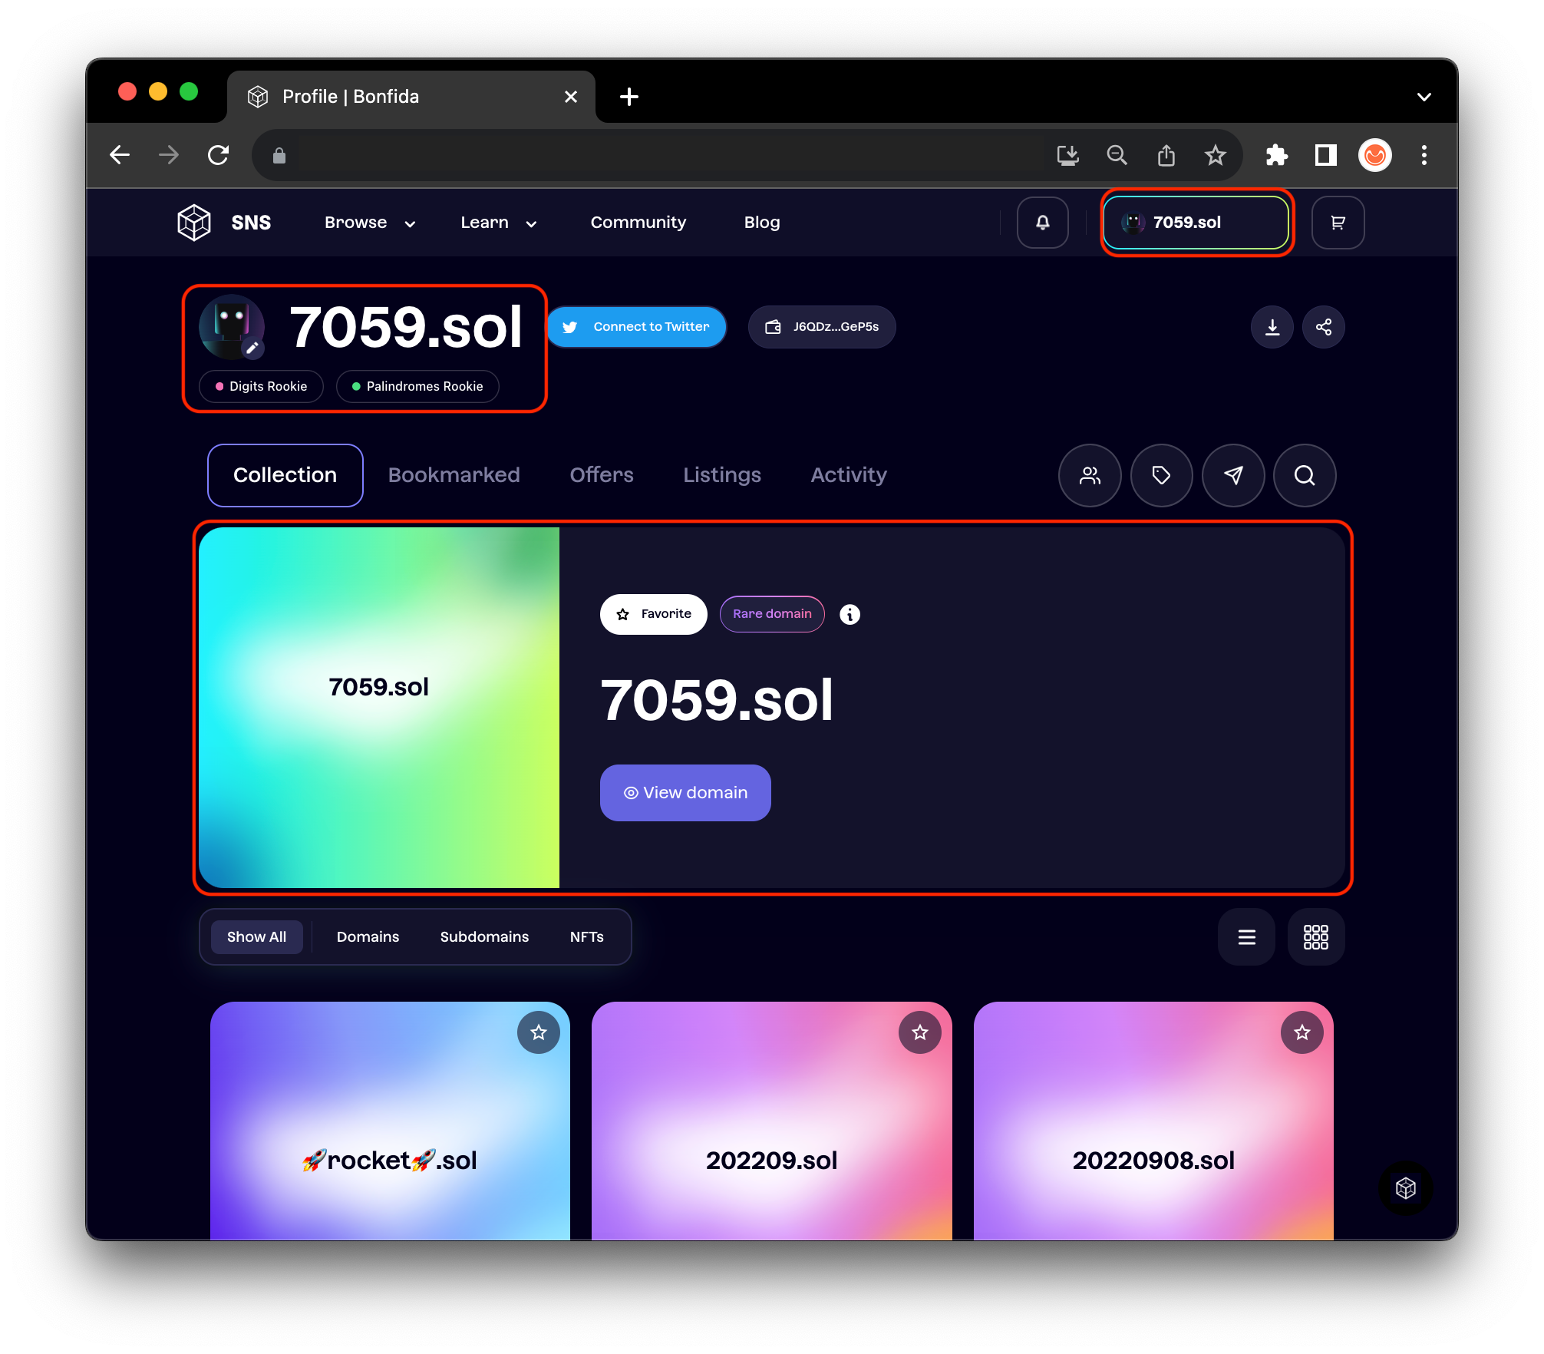Expand the Learn dropdown menu

(x=498, y=223)
